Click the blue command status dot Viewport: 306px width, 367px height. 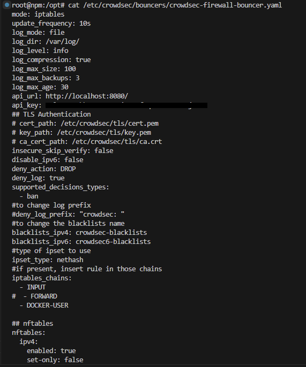pyautogui.click(x=7, y=5)
